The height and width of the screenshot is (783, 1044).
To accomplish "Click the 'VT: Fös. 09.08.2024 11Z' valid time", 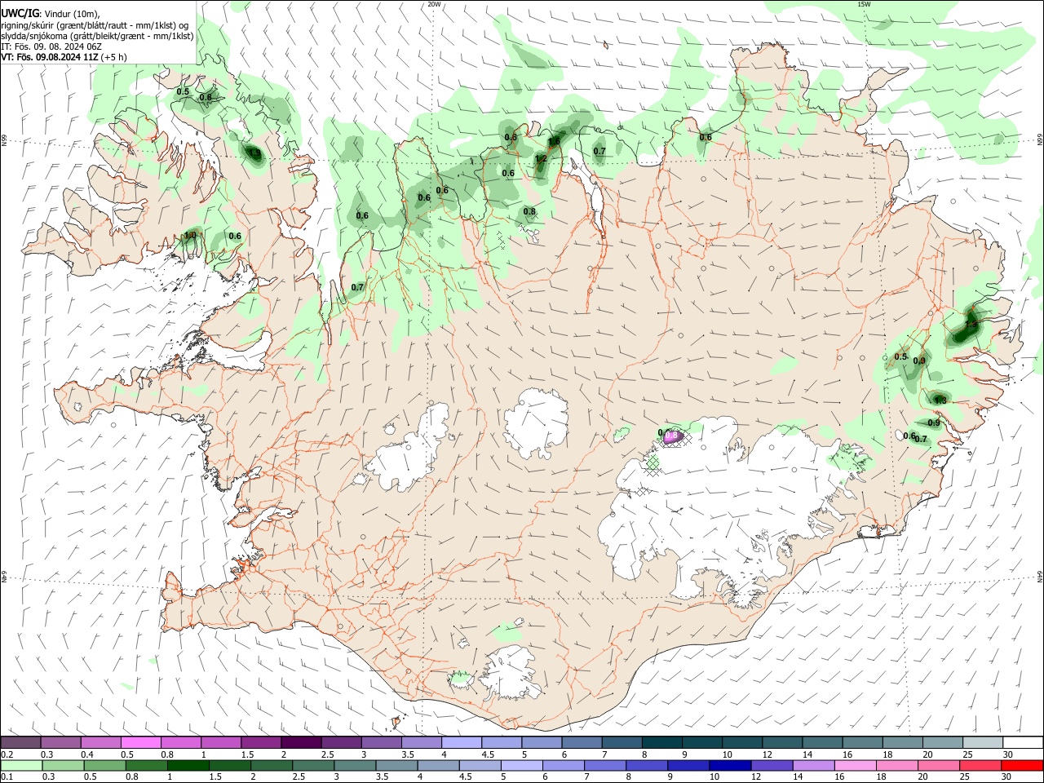I will [51, 57].
